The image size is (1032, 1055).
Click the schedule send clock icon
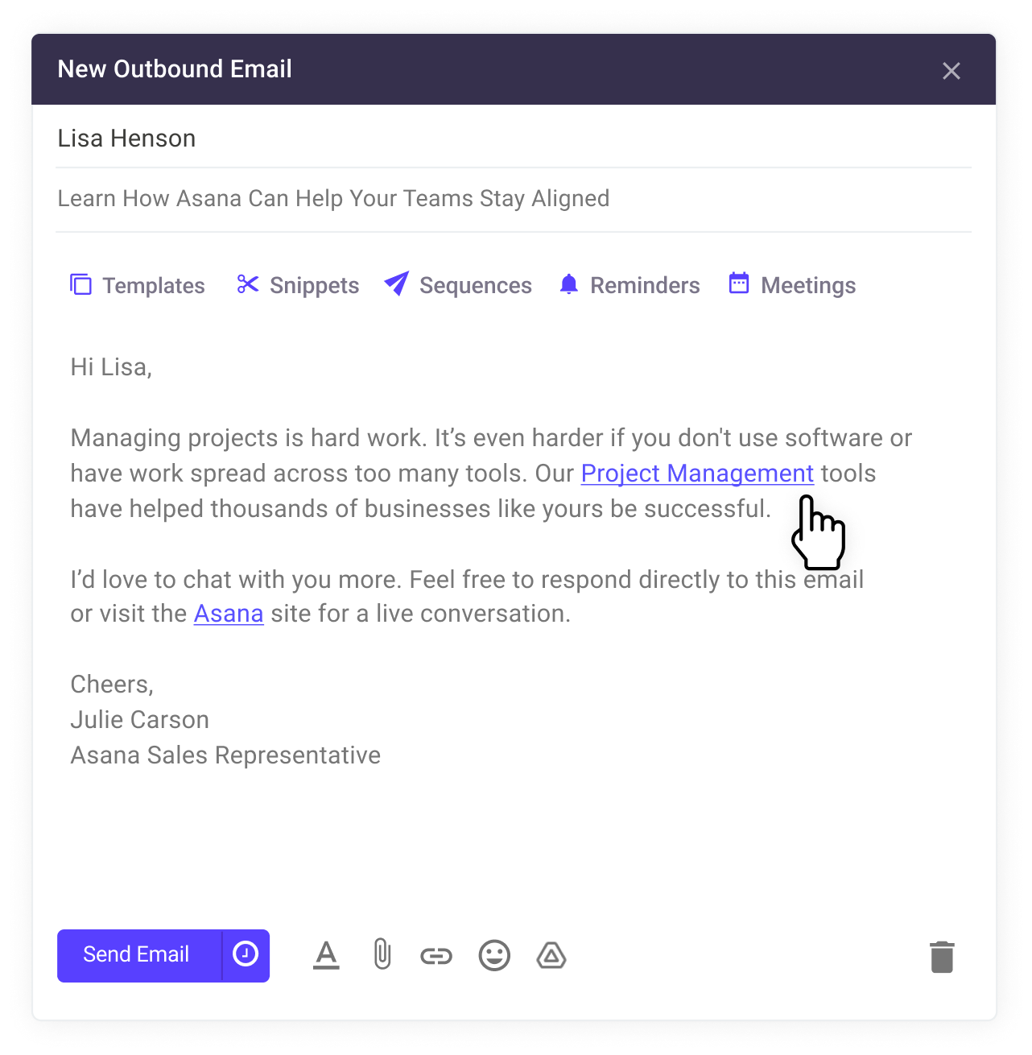[x=246, y=954]
